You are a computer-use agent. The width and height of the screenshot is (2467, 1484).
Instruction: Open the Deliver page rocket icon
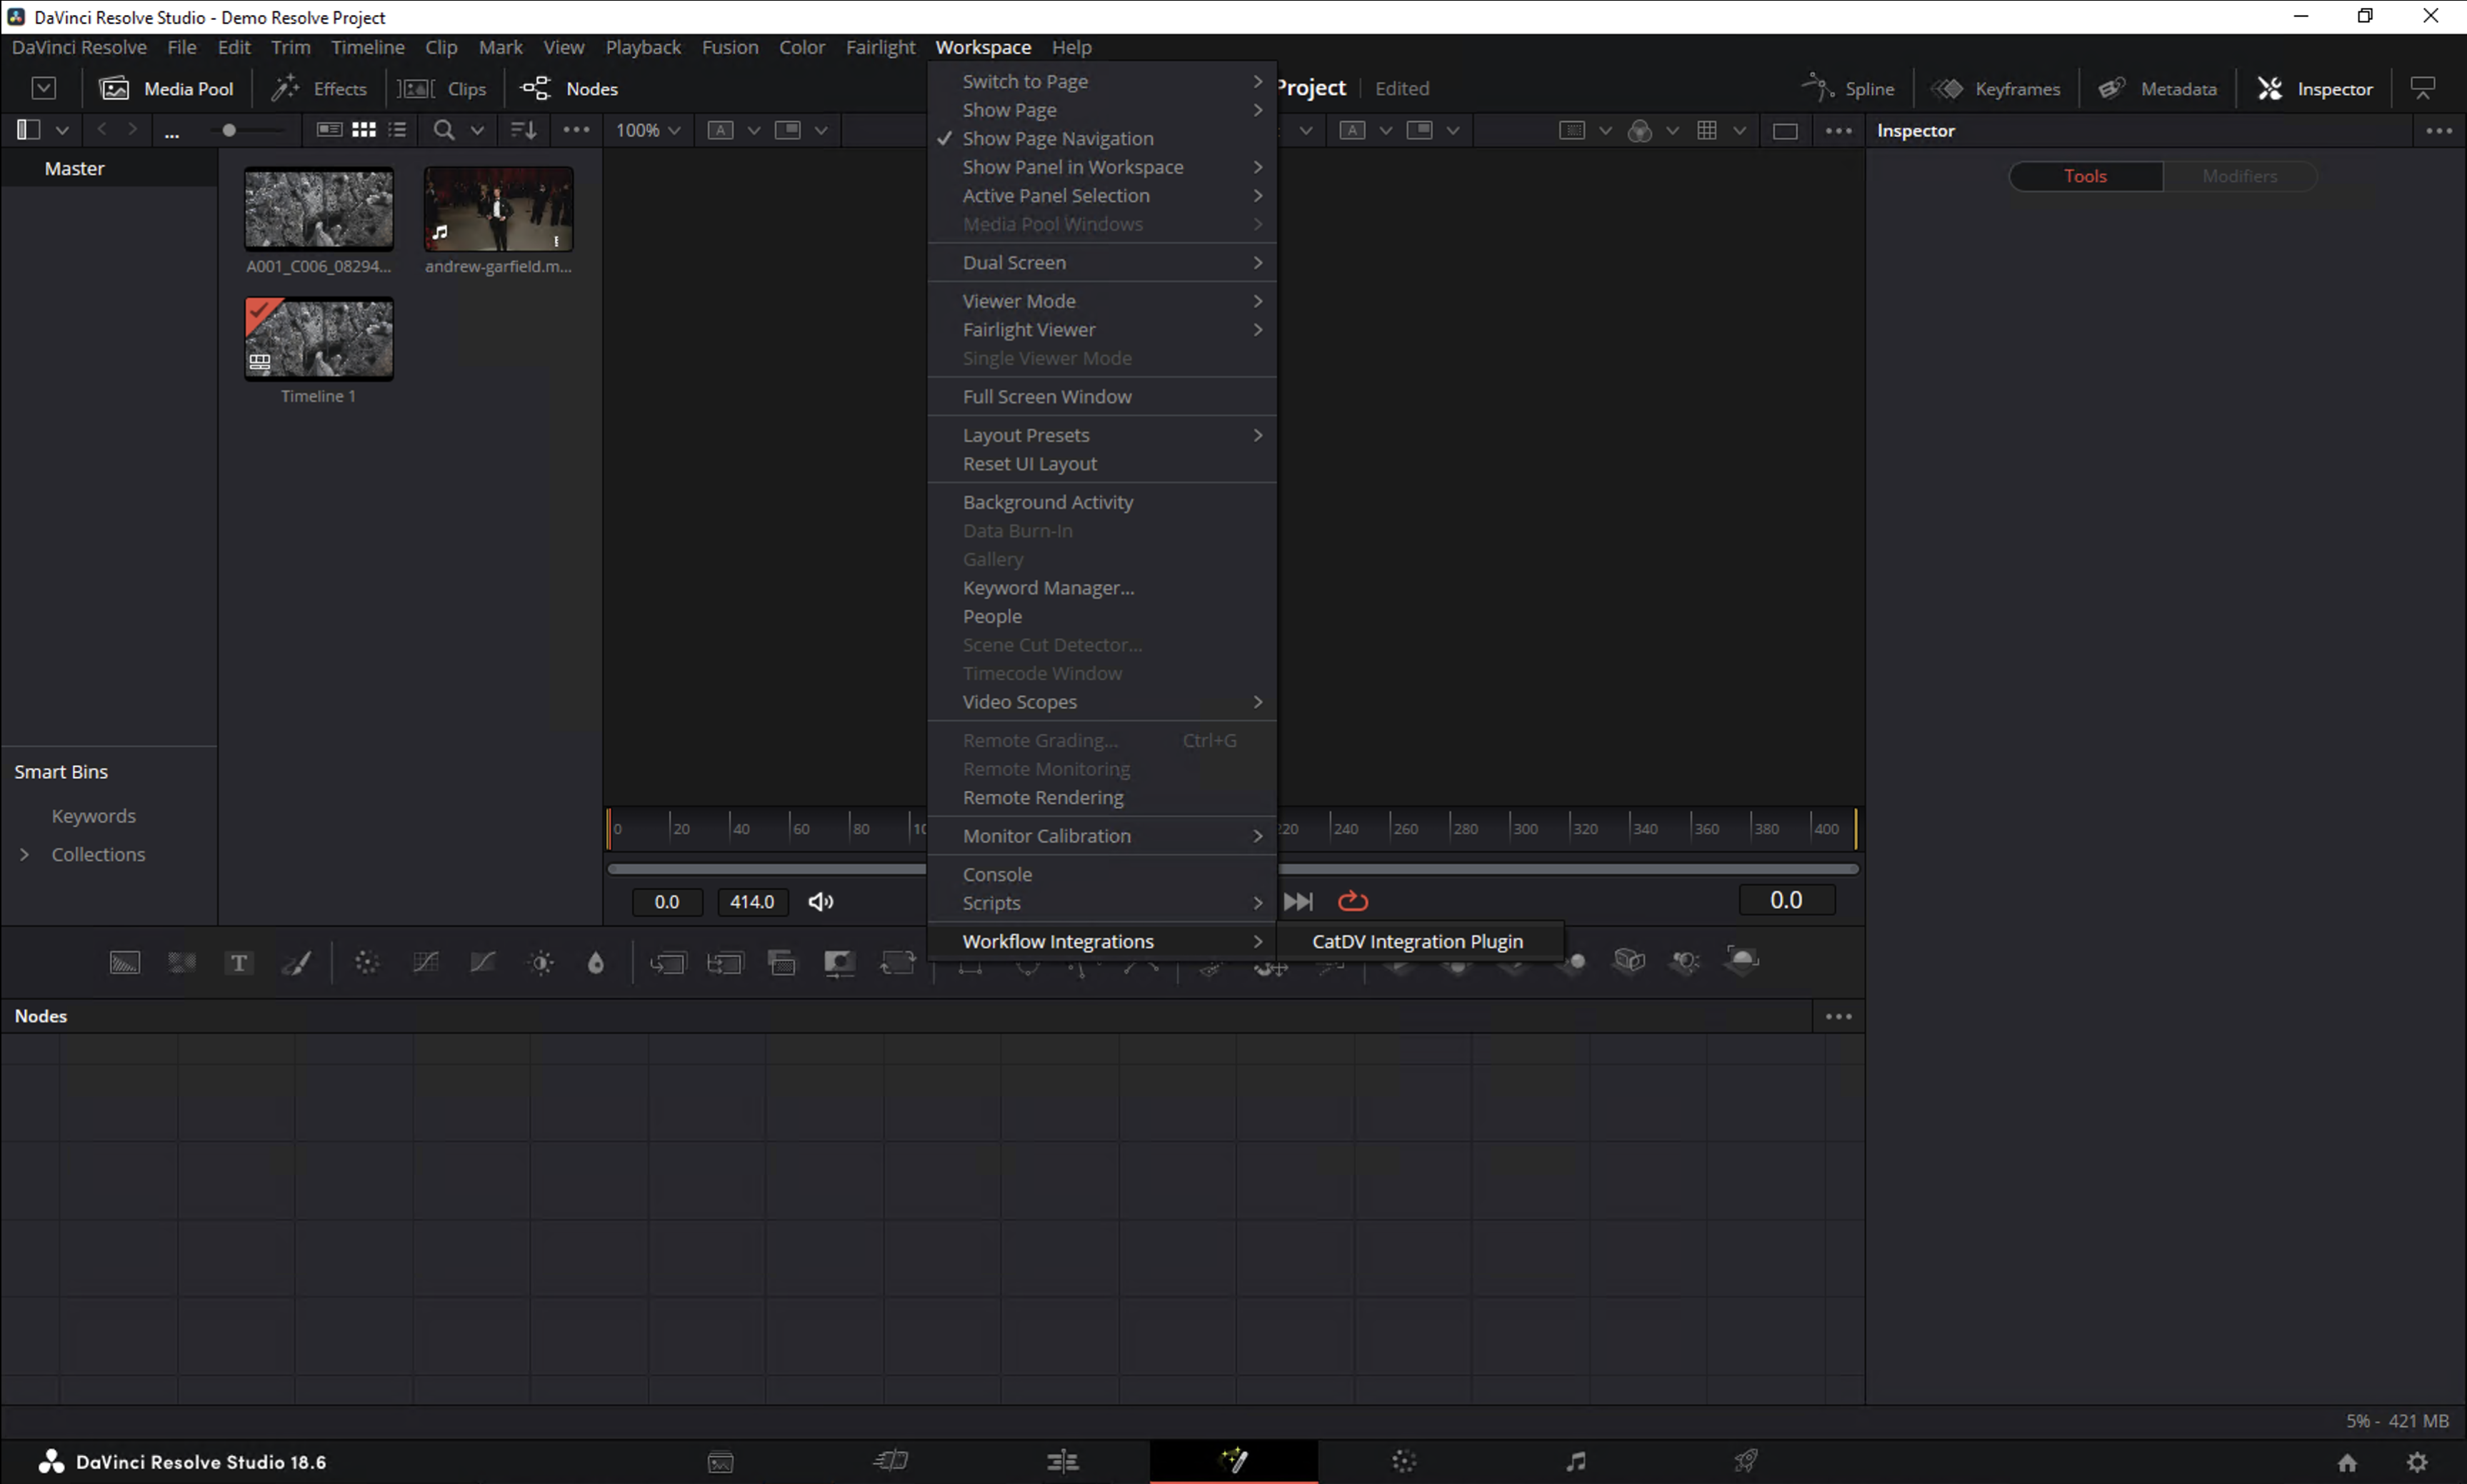coord(1746,1461)
